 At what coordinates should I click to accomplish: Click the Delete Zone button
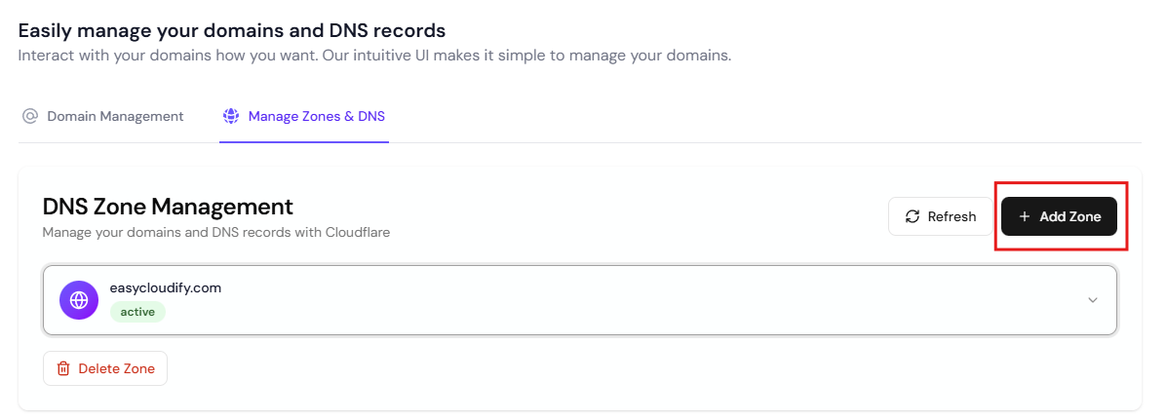click(105, 368)
